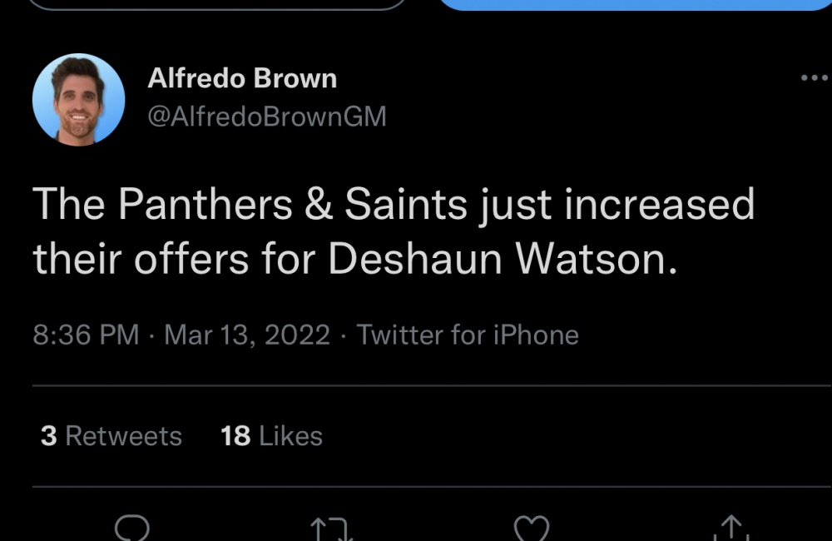The width and height of the screenshot is (832, 541).
Task: View the list of 3 Retweets
Action: click(x=111, y=436)
